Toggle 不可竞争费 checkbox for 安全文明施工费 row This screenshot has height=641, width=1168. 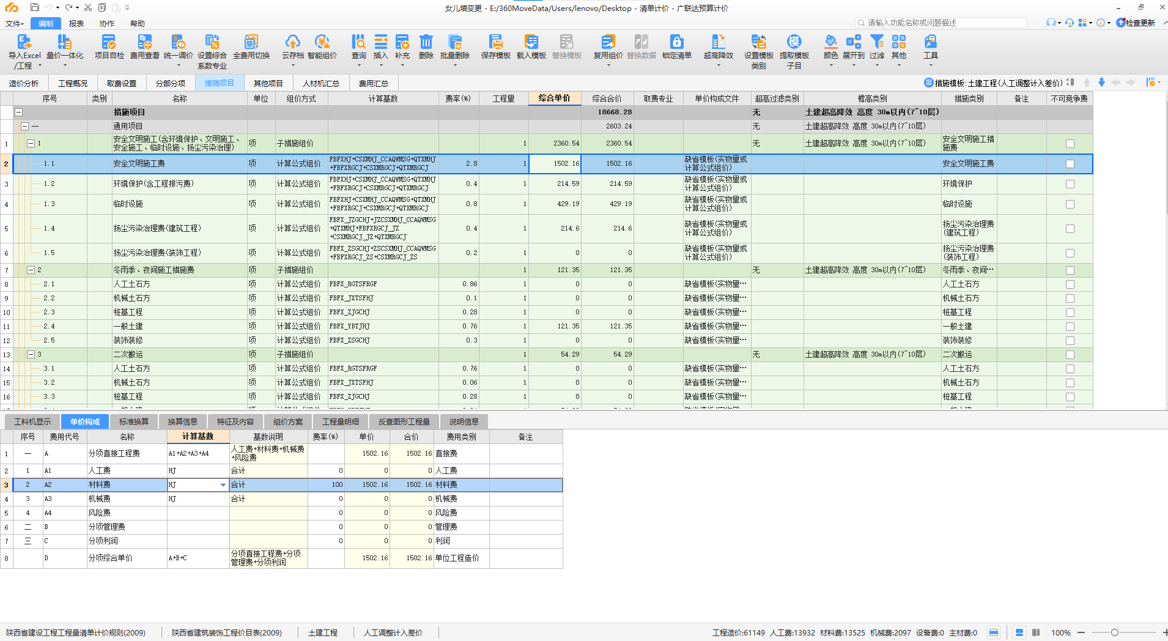click(1070, 164)
